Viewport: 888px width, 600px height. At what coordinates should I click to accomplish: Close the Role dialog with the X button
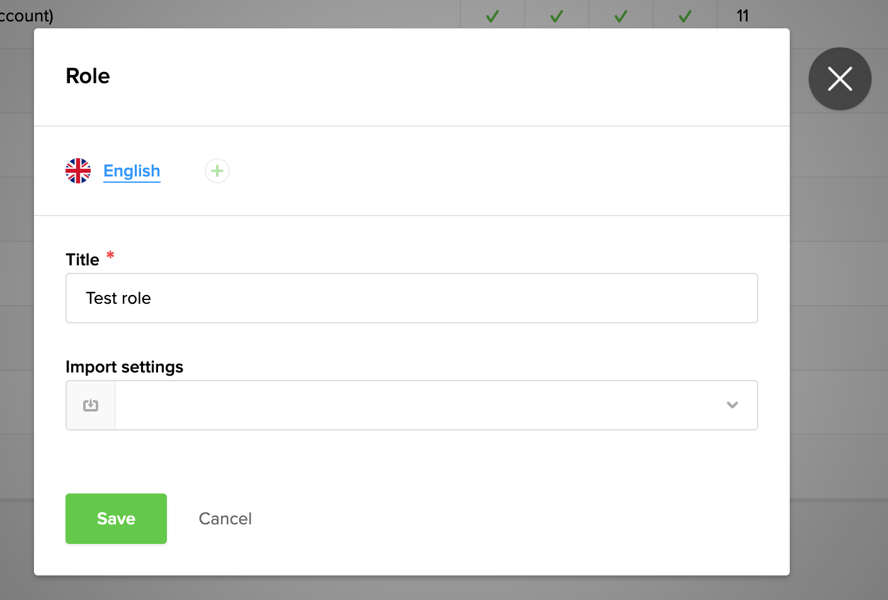click(x=840, y=79)
